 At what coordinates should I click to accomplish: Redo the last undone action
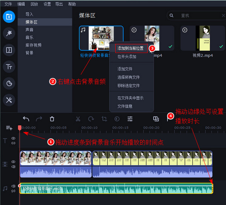39,119
